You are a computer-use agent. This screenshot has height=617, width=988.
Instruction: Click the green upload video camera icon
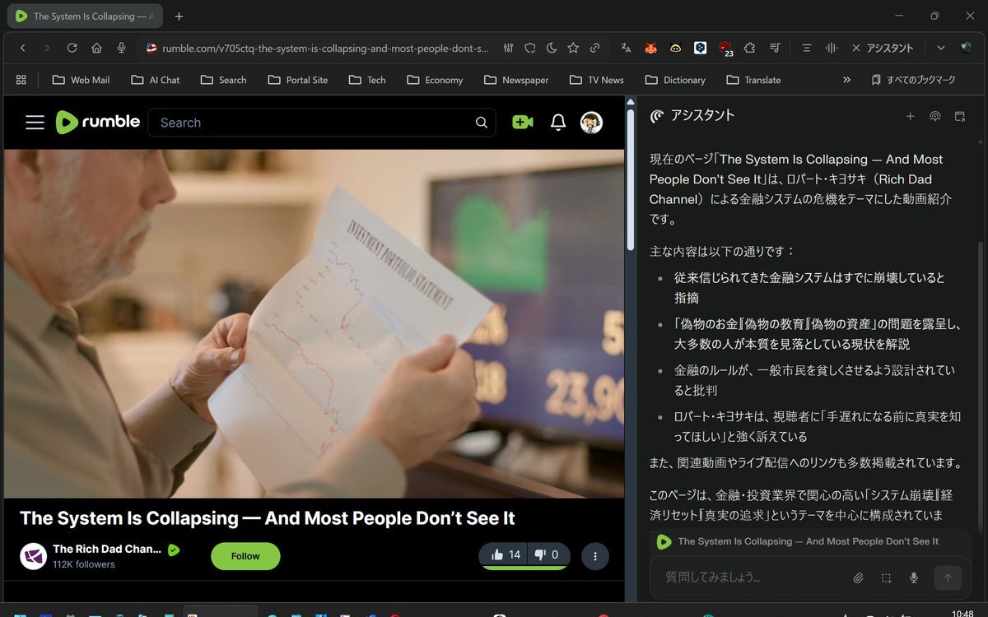coord(522,123)
